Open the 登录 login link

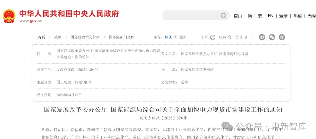pos(283,16)
